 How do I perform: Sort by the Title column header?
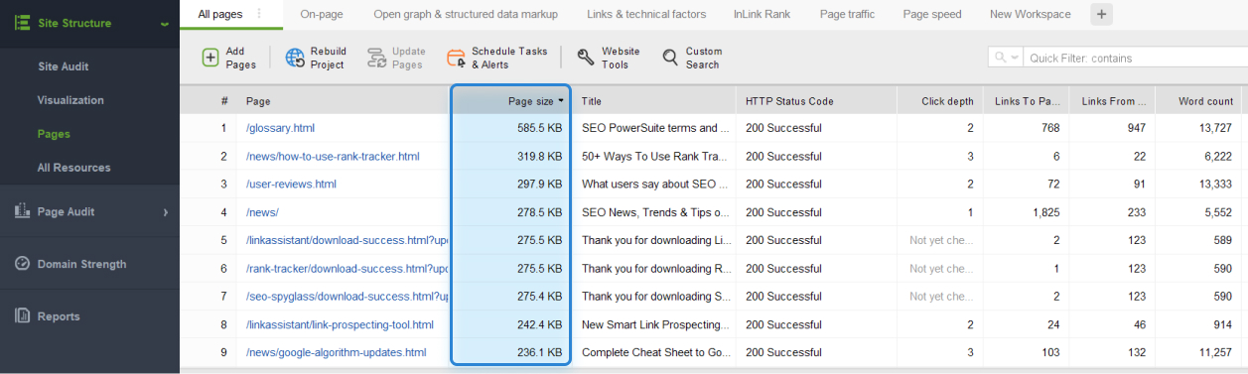point(592,101)
